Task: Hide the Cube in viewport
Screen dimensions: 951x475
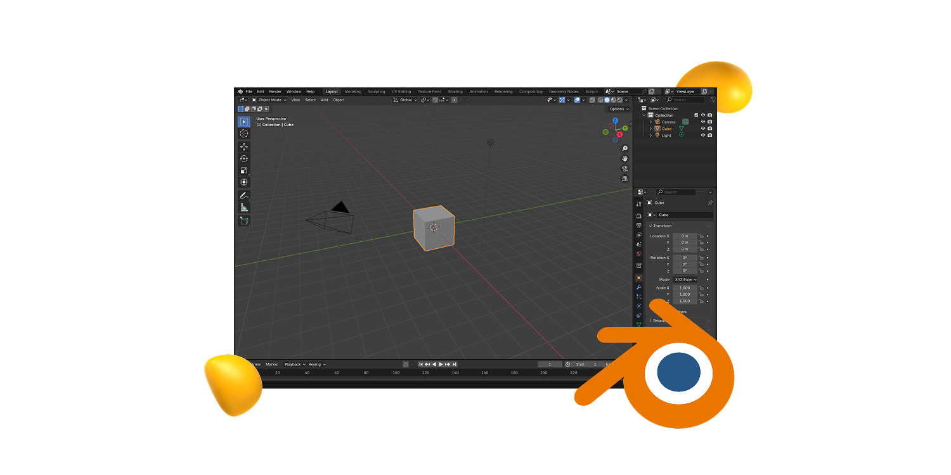Action: (x=702, y=129)
